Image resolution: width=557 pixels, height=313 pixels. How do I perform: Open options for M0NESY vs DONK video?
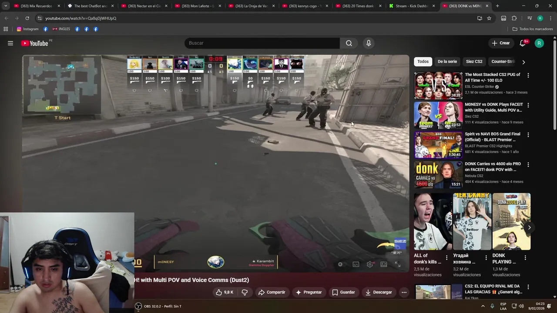coord(528,105)
